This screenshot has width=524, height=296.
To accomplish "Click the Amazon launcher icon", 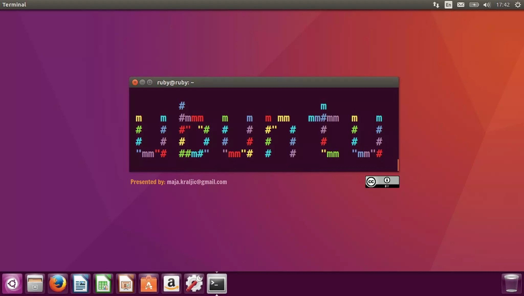I will pyautogui.click(x=171, y=283).
